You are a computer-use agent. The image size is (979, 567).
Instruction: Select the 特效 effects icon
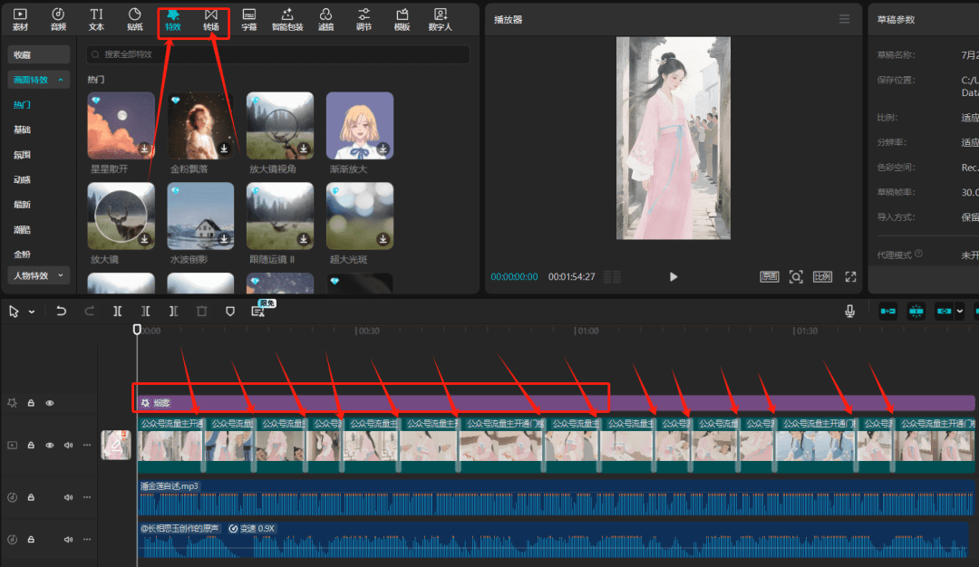[x=173, y=19]
